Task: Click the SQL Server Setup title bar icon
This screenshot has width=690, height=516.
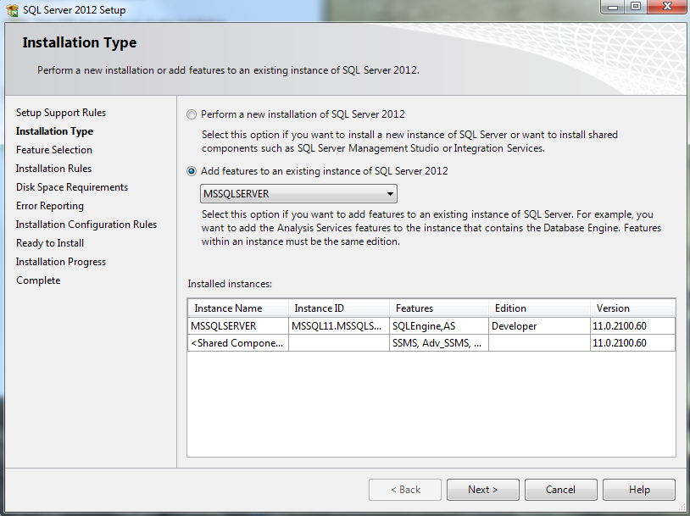Action: click(13, 9)
